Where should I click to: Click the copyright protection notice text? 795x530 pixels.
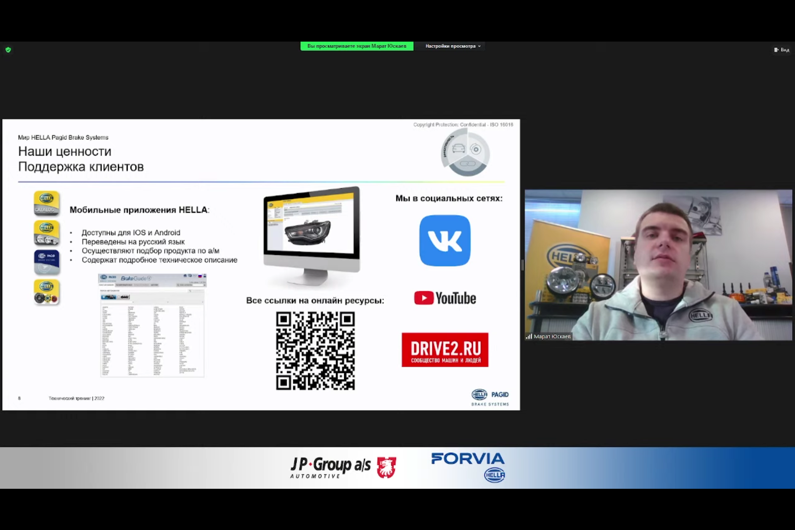click(x=463, y=125)
